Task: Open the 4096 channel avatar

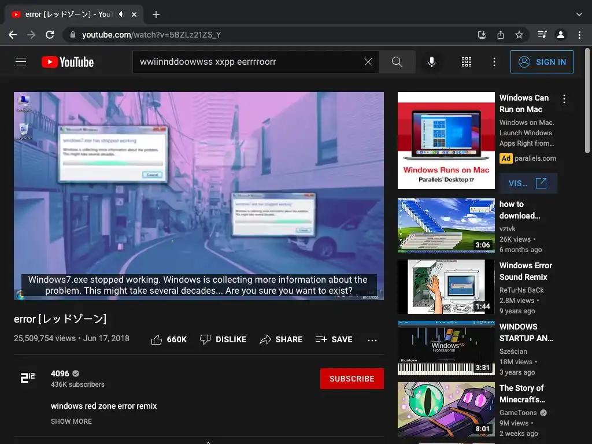Action: pyautogui.click(x=28, y=378)
